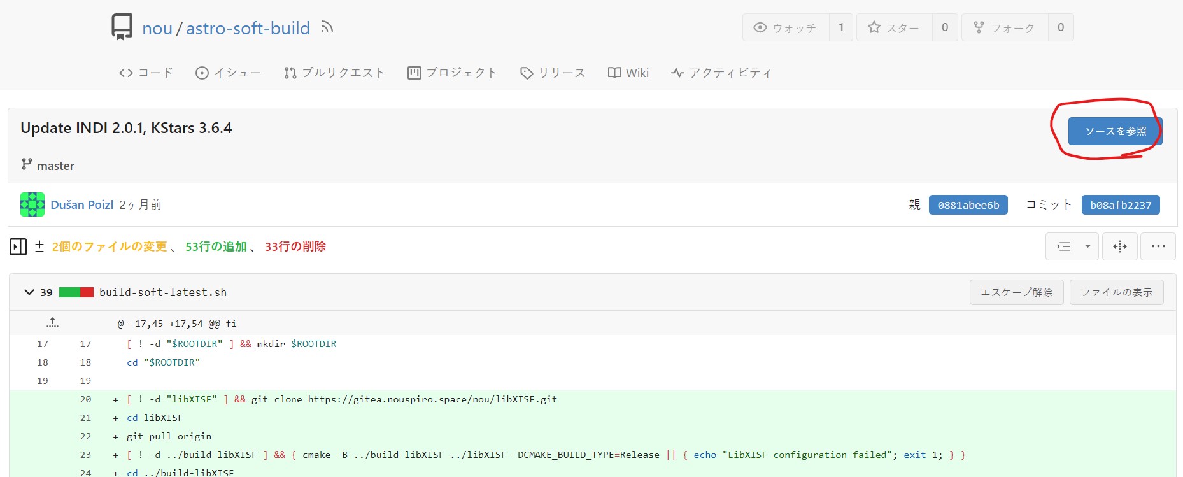
Task: Click the 2ヶ月前 timestamp
Action: tap(141, 204)
